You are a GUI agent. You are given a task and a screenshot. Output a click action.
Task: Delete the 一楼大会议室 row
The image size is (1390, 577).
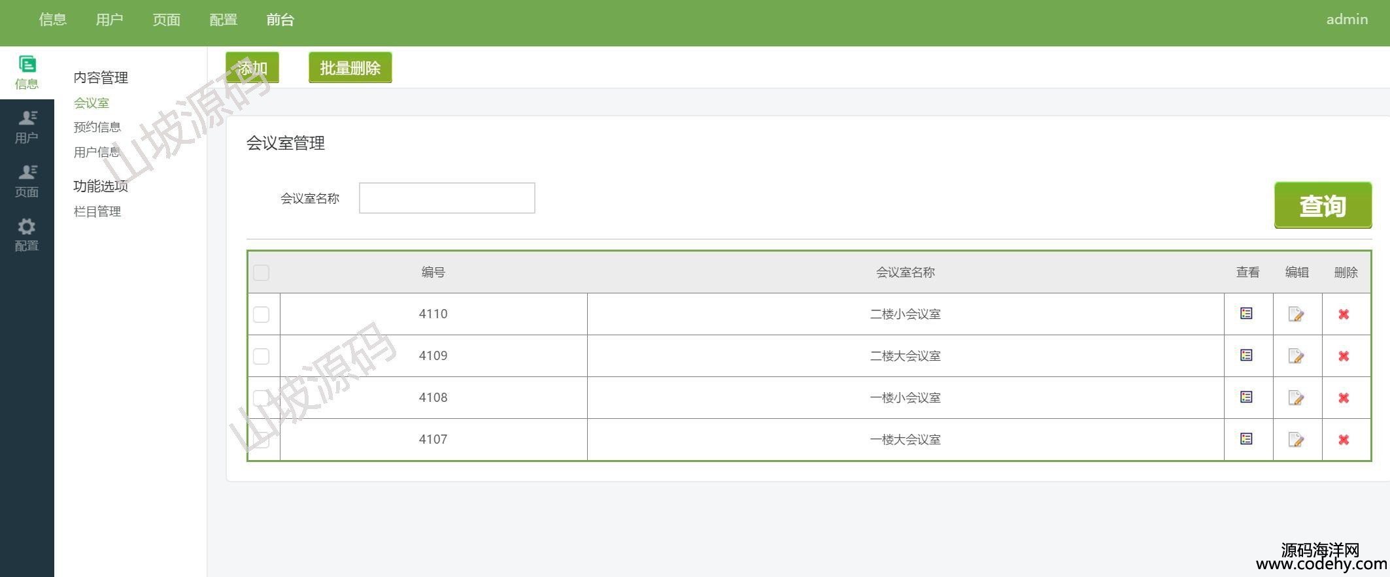[1344, 440]
